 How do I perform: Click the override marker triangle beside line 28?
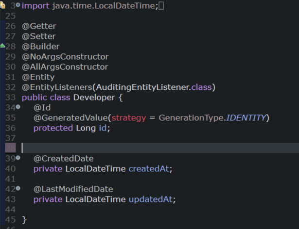point(2,46)
